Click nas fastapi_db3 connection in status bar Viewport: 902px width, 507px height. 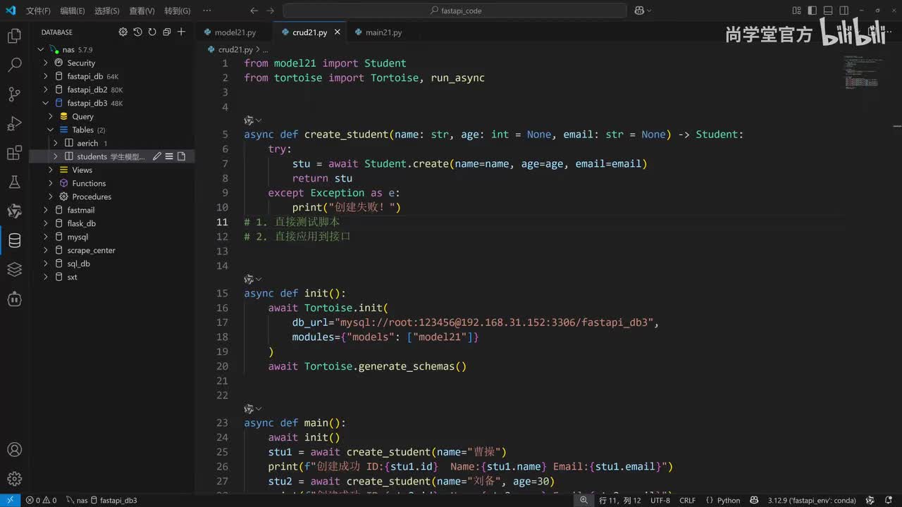101,500
